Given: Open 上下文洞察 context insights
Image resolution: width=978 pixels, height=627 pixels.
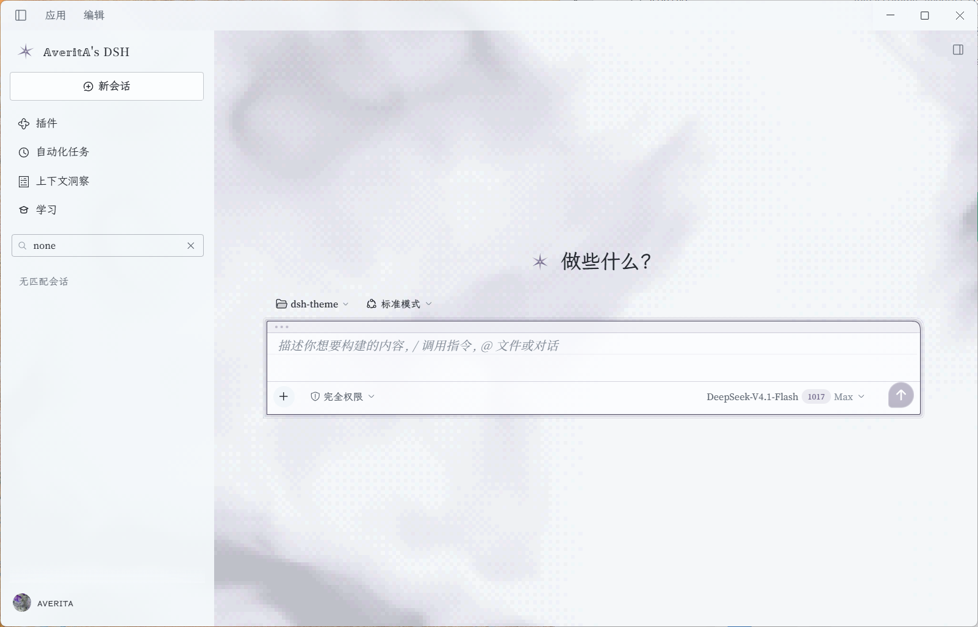Looking at the screenshot, I should pos(54,181).
